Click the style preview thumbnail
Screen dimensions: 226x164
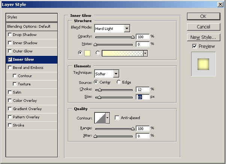(x=204, y=64)
